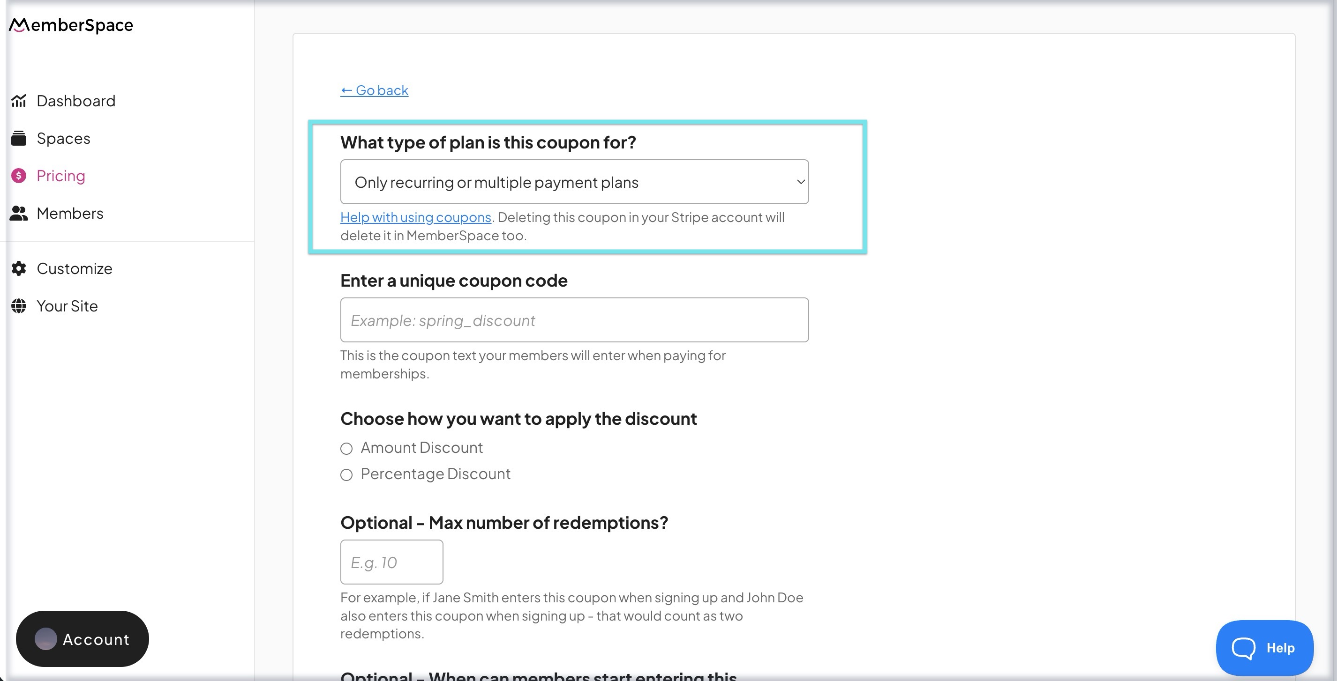Click the max redemptions number field
Image resolution: width=1337 pixels, height=681 pixels.
392,562
